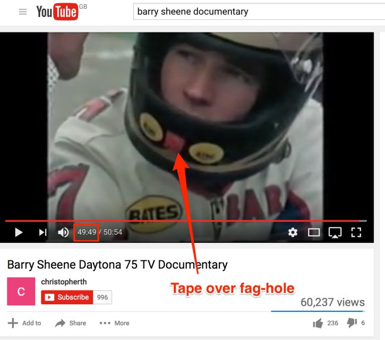Open video settings gear
This screenshot has height=340, width=385.
pos(293,232)
